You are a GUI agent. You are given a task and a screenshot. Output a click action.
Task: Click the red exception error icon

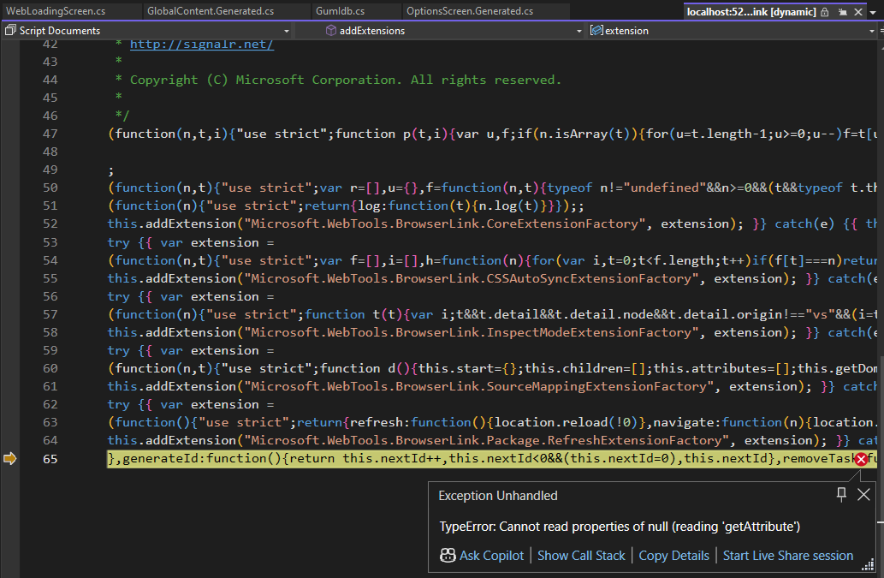[x=861, y=459]
